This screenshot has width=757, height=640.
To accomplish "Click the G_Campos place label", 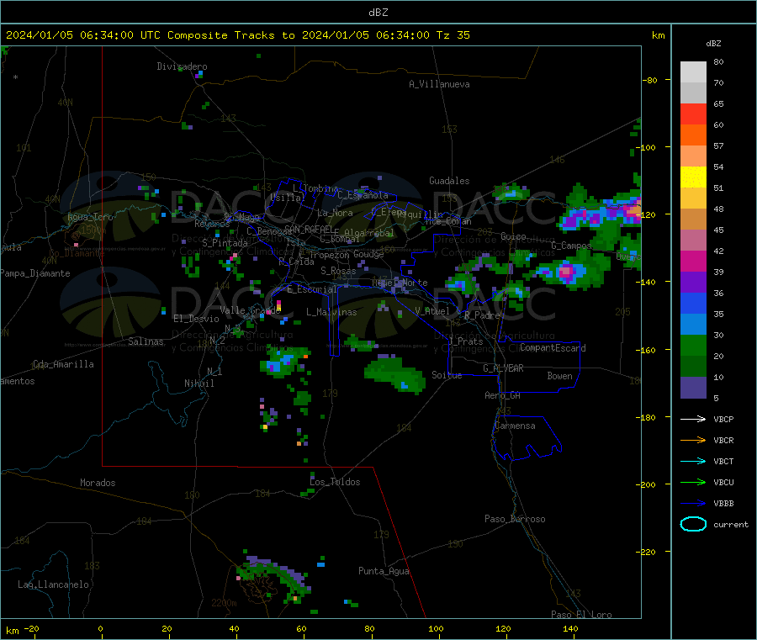I will [571, 246].
